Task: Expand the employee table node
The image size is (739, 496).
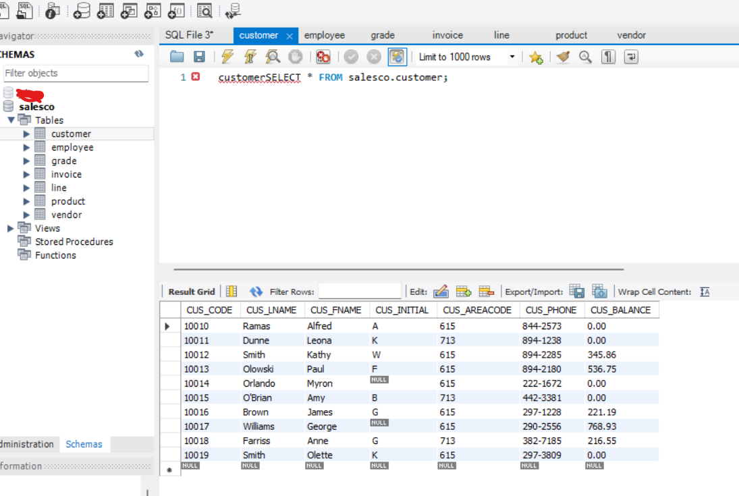Action: pyautogui.click(x=27, y=147)
